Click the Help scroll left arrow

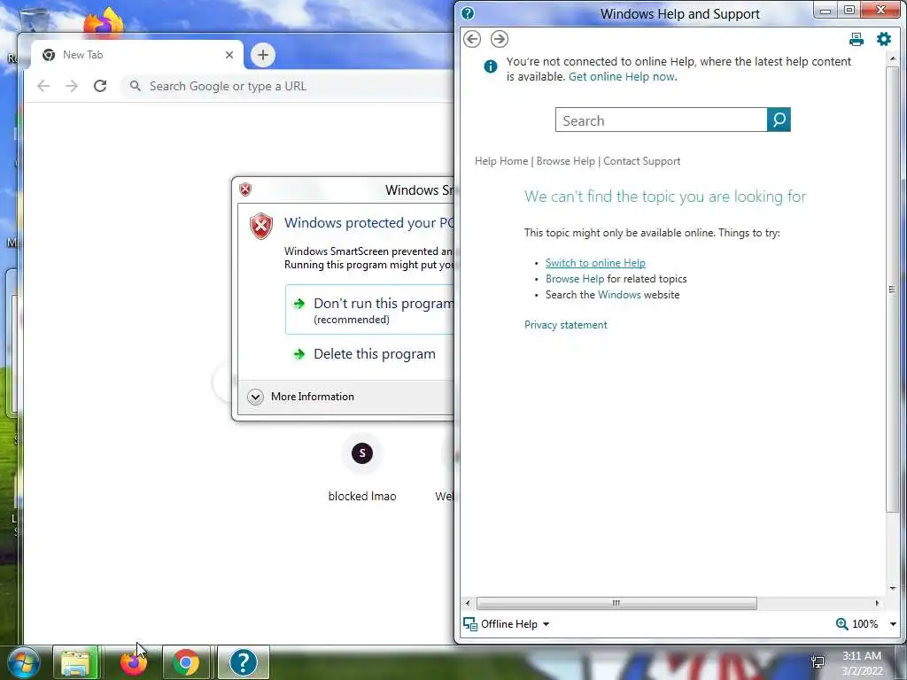coord(468,603)
